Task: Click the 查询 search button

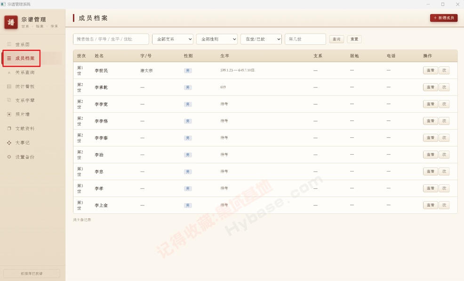Action: 336,39
